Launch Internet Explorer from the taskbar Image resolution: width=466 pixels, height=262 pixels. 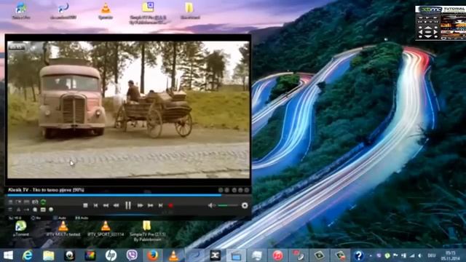click(28, 255)
